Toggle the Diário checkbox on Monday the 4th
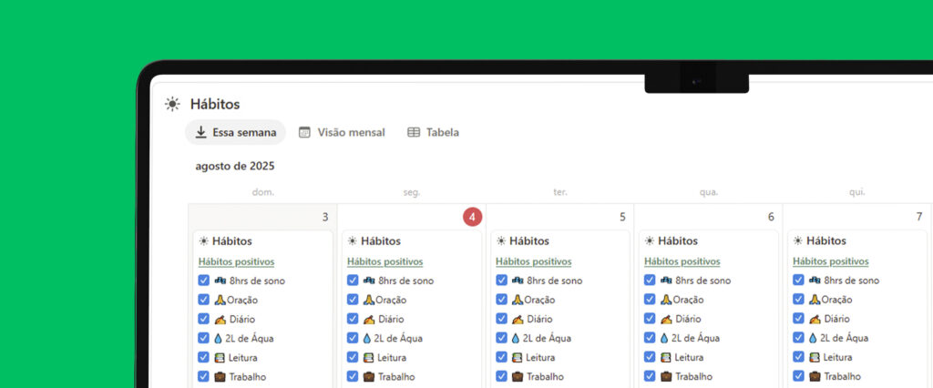Image resolution: width=933 pixels, height=388 pixels. 353,319
